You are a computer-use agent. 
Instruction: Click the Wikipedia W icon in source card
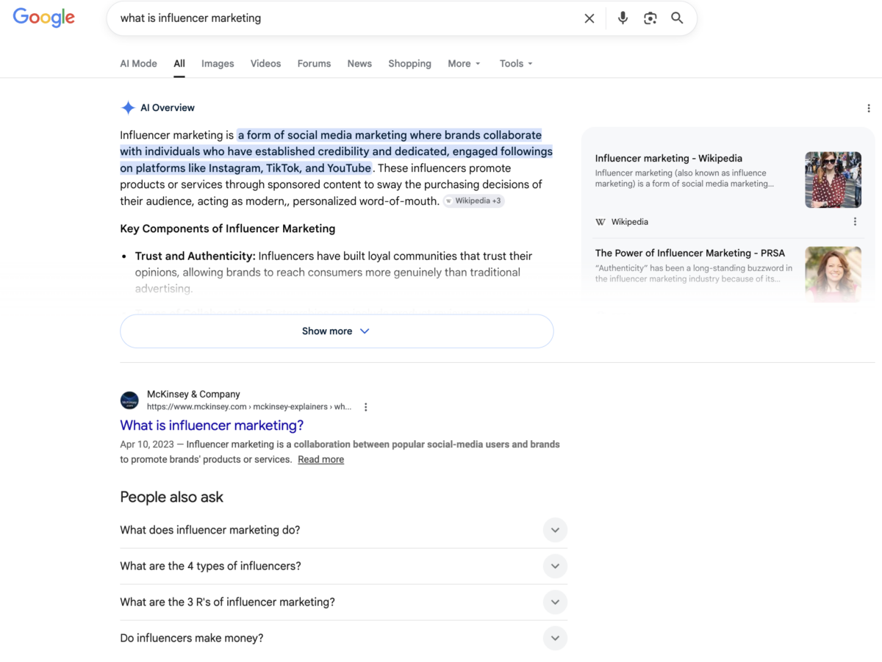[600, 222]
